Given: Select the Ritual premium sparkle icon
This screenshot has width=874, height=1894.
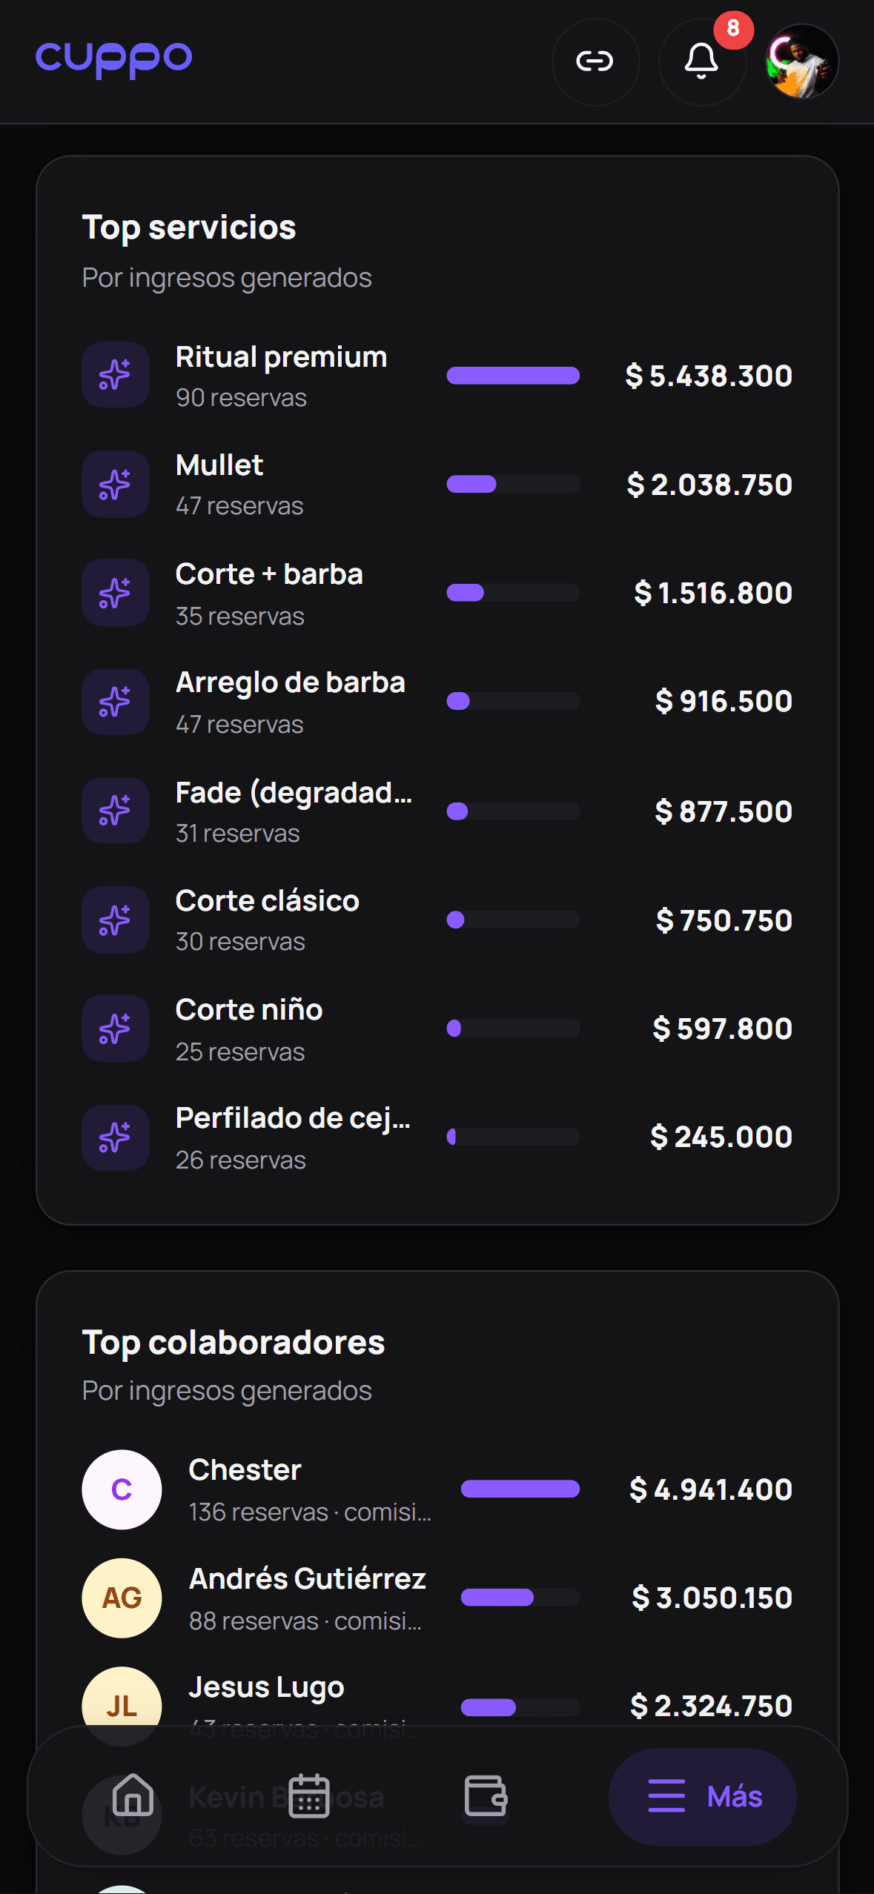Looking at the screenshot, I should (x=116, y=375).
